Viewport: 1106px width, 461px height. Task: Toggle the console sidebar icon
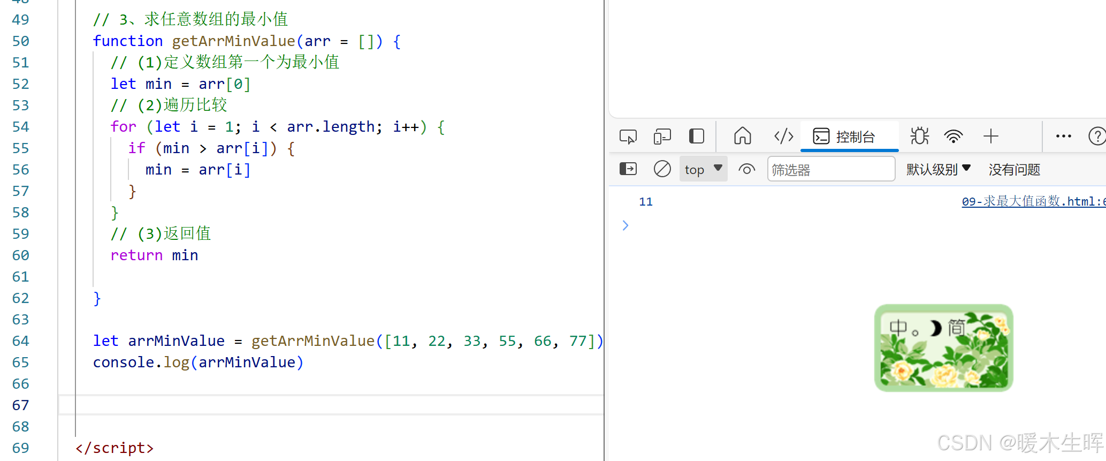pyautogui.click(x=628, y=169)
